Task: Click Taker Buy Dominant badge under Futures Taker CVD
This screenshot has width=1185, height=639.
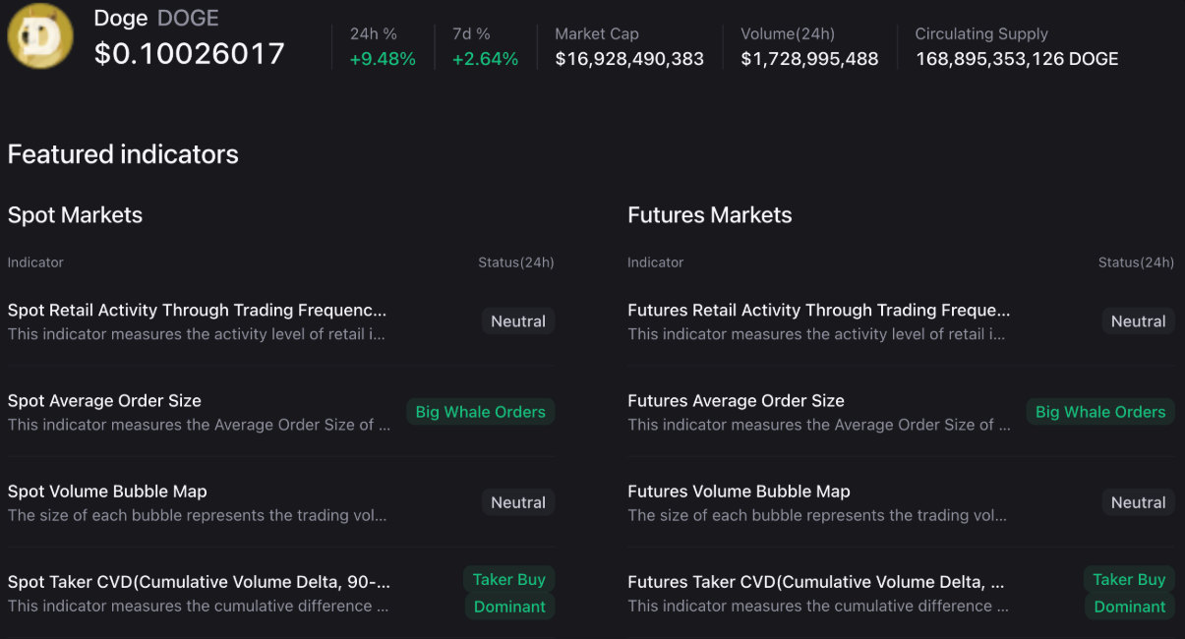Action: [x=1129, y=593]
